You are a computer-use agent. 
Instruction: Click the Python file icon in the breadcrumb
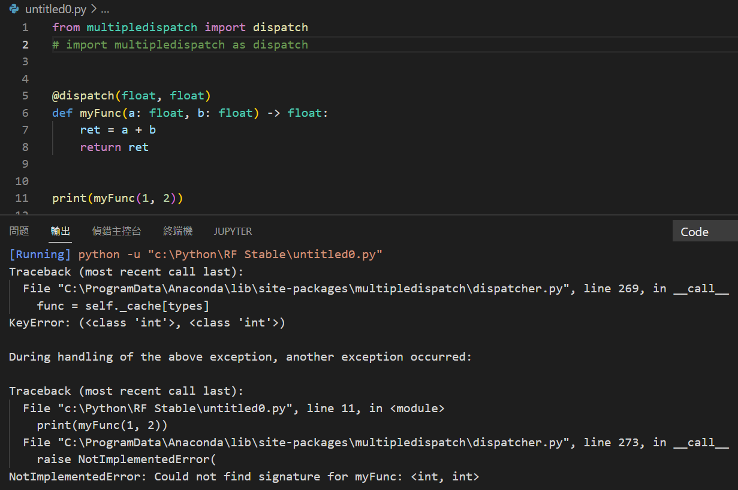click(x=13, y=9)
